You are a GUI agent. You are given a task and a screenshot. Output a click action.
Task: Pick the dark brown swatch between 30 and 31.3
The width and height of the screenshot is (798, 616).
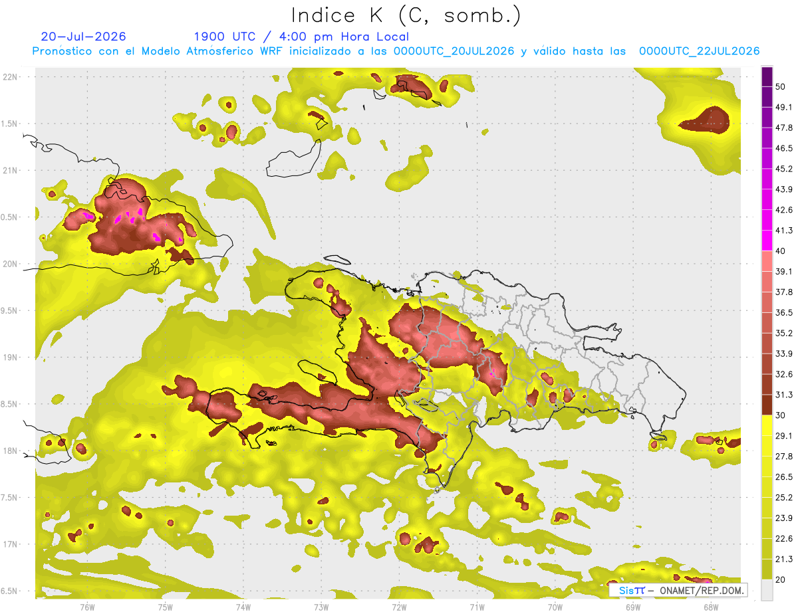[x=767, y=405]
